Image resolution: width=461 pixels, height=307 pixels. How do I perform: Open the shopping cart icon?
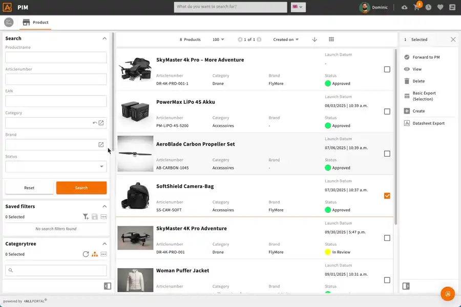(x=416, y=8)
